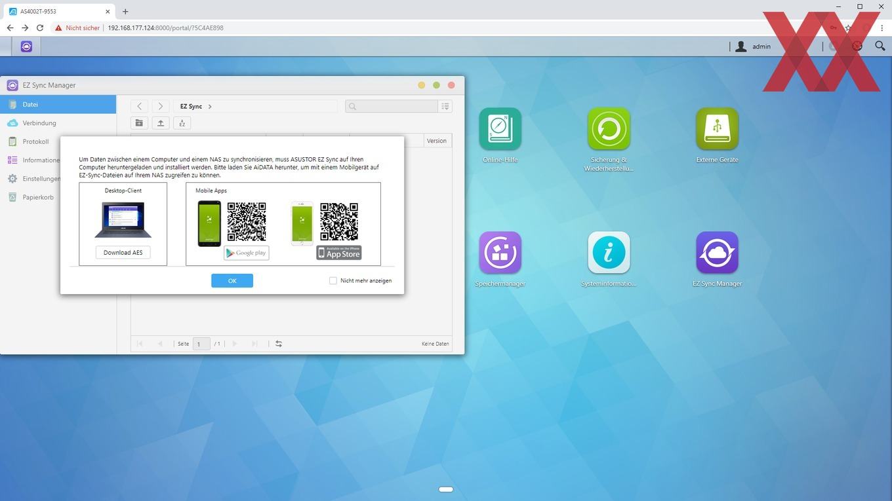892x501 pixels.
Task: Click green maximize dot of EZ Sync Manager
Action: [x=436, y=85]
